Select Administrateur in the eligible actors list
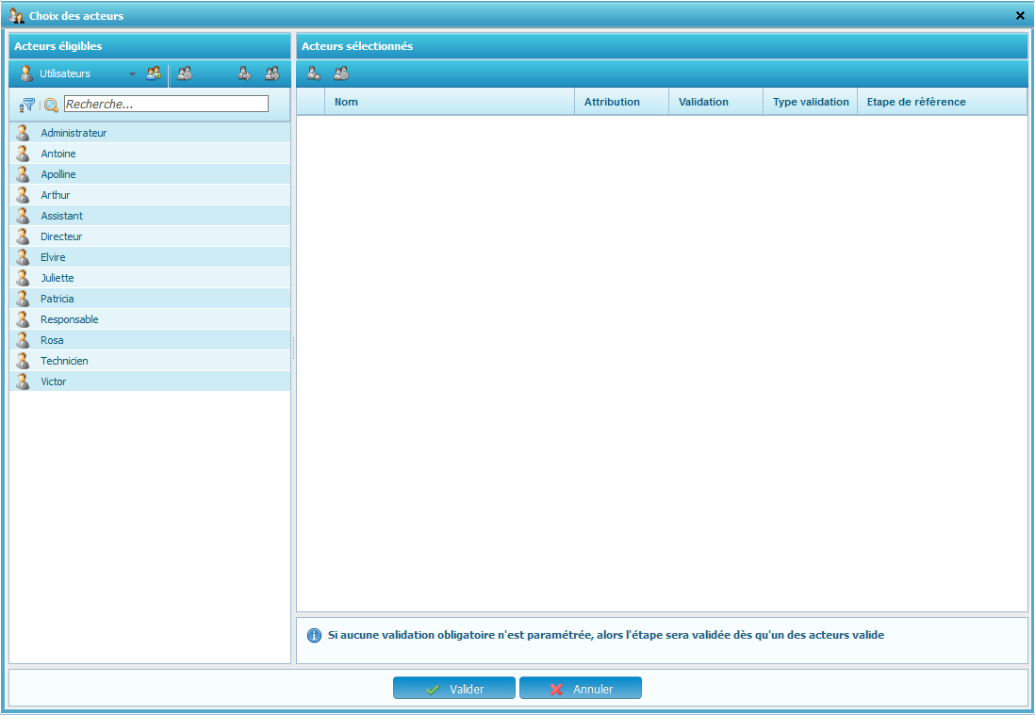 point(74,133)
